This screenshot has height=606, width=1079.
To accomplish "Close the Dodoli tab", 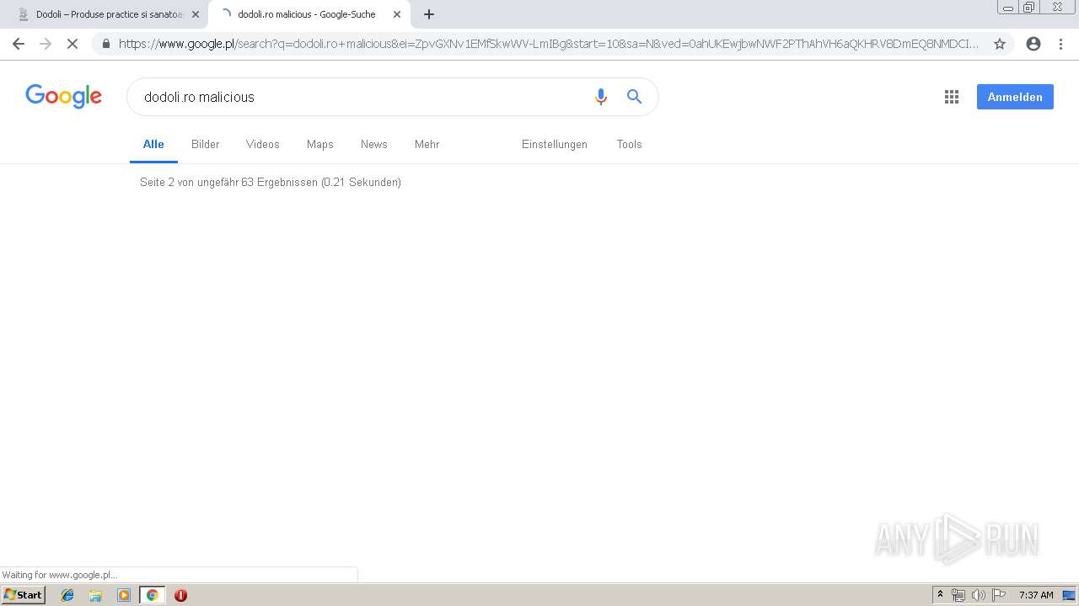I will (196, 14).
